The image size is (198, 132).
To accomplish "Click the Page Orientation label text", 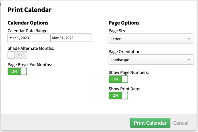I will pyautogui.click(x=125, y=52).
